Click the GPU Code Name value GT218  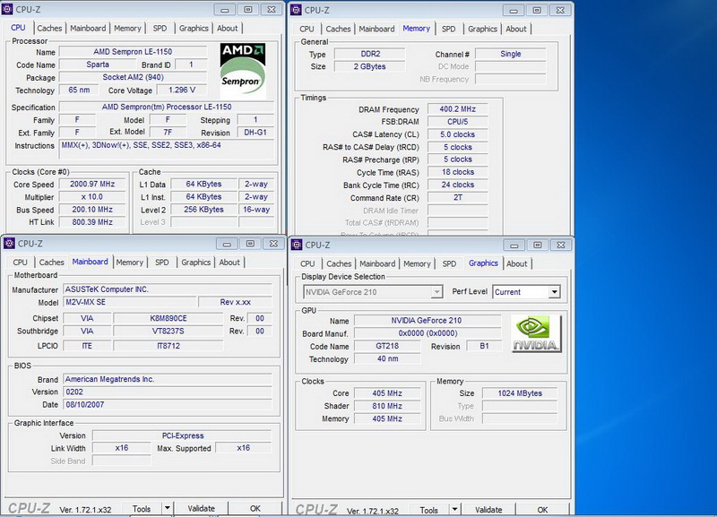[x=387, y=346]
